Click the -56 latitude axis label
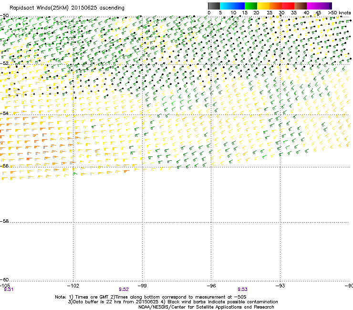 pyautogui.click(x=4, y=165)
